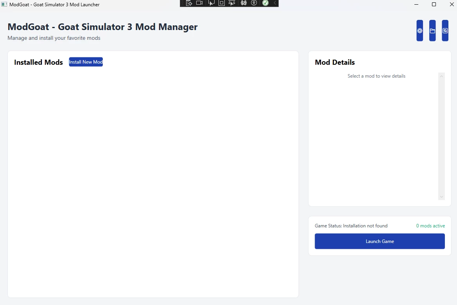Click the 'Mod Details' heading
Image resolution: width=457 pixels, height=305 pixels.
click(x=335, y=62)
